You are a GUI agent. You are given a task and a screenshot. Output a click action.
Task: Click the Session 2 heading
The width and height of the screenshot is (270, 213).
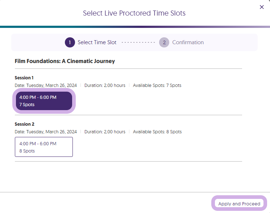point(24,124)
